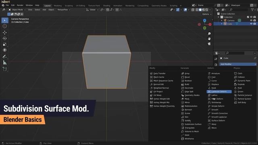Screen dimensions: 258x145
Task: Open the Edit menu
Action: pyautogui.click(x=13, y=5)
